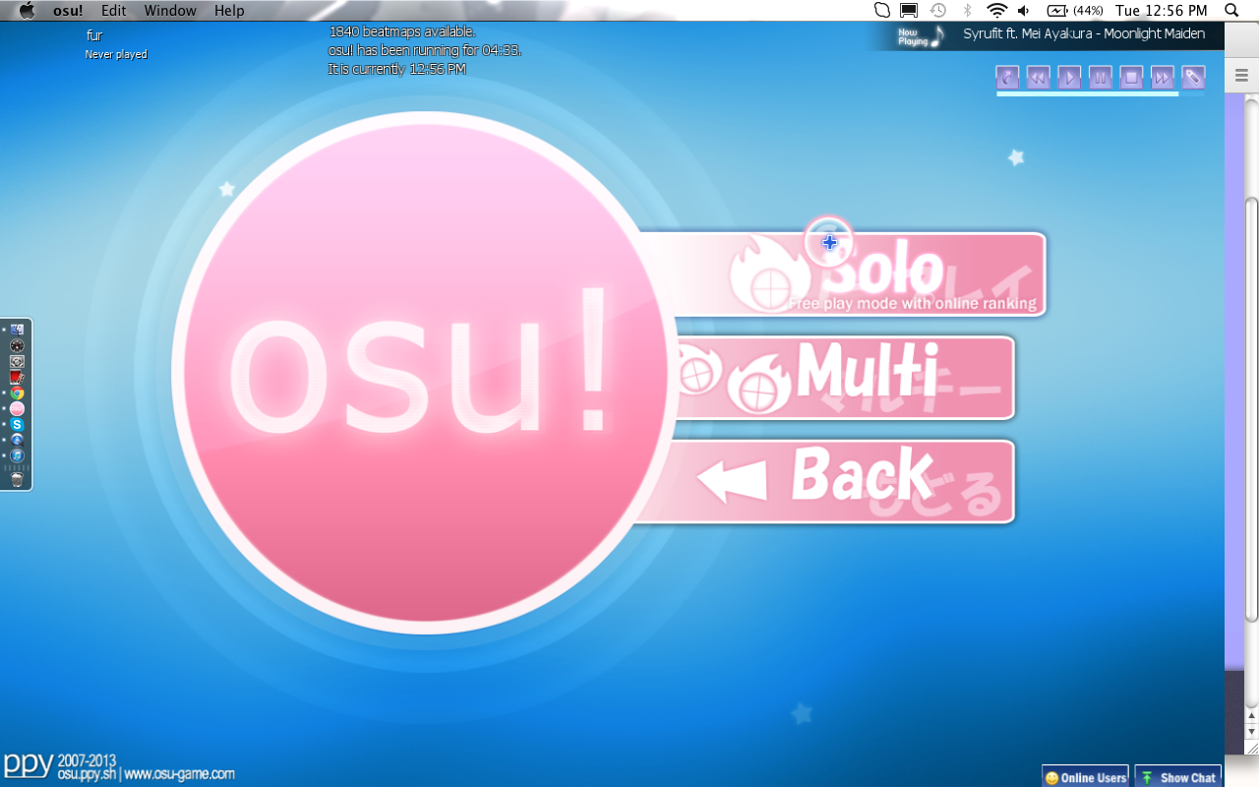Click the display mirroring menu bar icon

(910, 11)
